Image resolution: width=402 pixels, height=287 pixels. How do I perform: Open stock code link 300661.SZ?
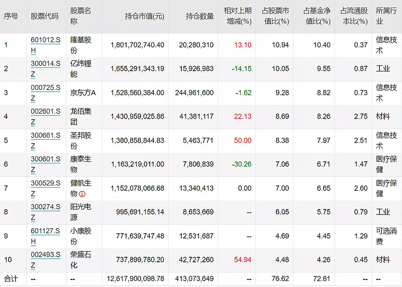pyautogui.click(x=45, y=141)
